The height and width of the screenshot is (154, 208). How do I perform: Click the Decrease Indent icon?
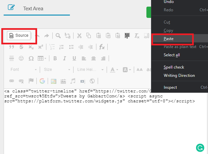coord(81,47)
